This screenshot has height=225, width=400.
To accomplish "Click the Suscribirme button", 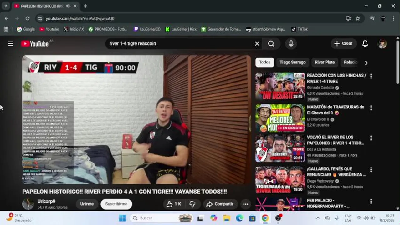I will coord(116,204).
